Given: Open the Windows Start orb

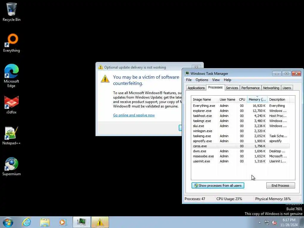Looking at the screenshot, I should point(8,222).
